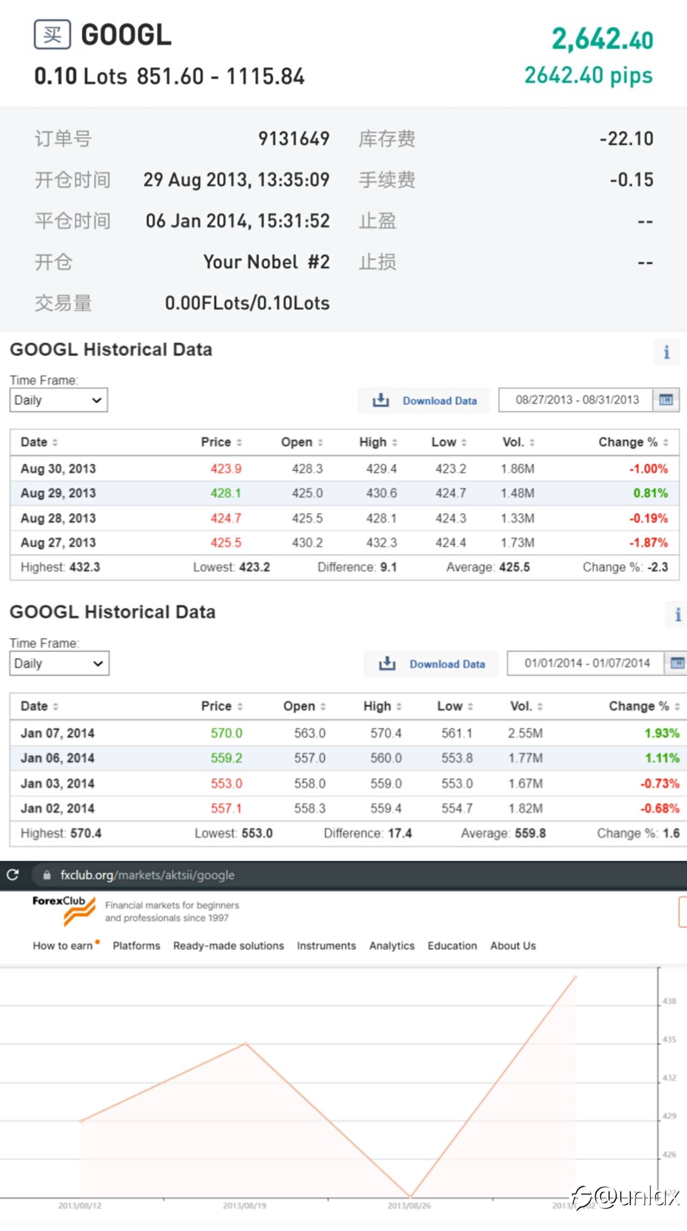687x1231 pixels.
Task: Click the 08/27/2013 - 08/31/2013 date range field
Action: pyautogui.click(x=577, y=400)
